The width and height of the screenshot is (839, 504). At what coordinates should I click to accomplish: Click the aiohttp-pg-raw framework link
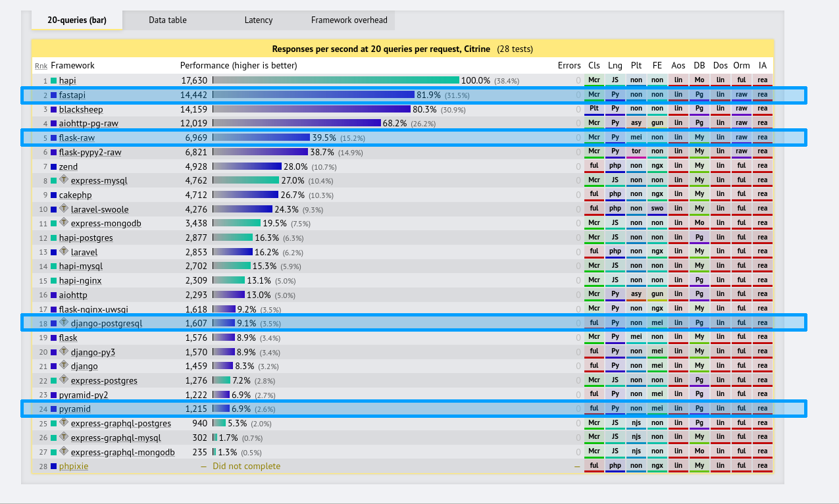[x=88, y=124]
